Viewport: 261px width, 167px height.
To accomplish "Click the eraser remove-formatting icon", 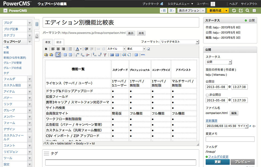I will (x=148, y=49).
